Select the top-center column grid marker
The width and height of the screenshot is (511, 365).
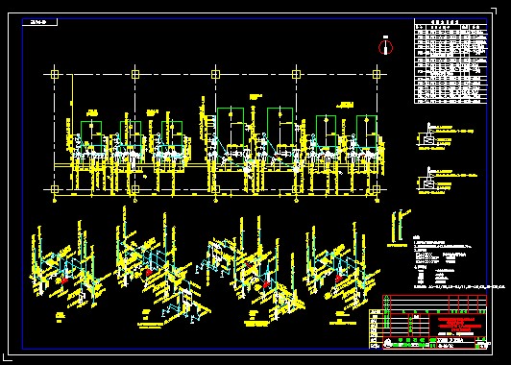(215, 74)
